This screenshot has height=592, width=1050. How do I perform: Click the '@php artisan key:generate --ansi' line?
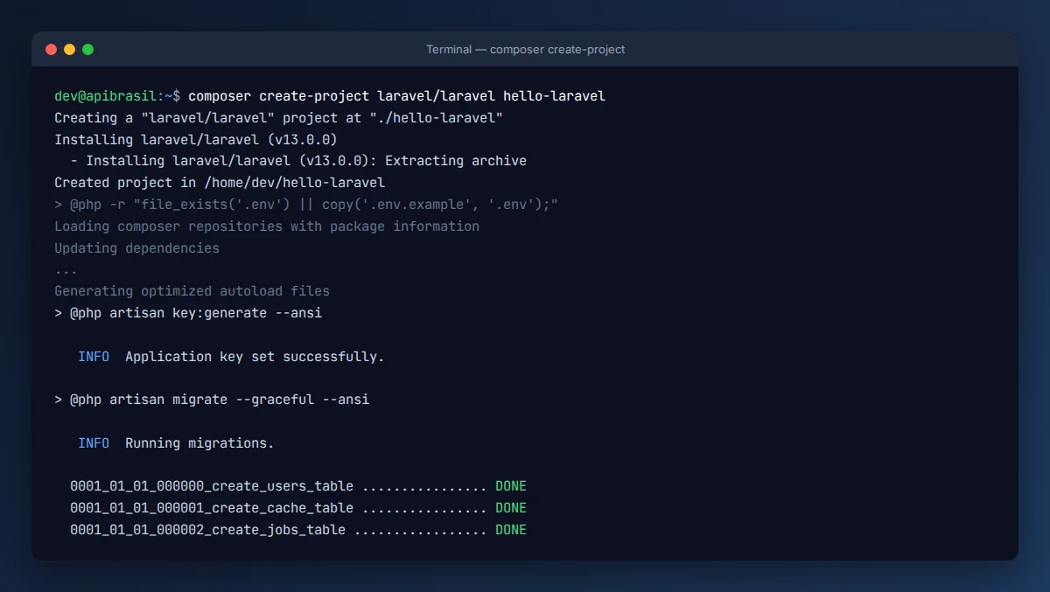(x=188, y=313)
